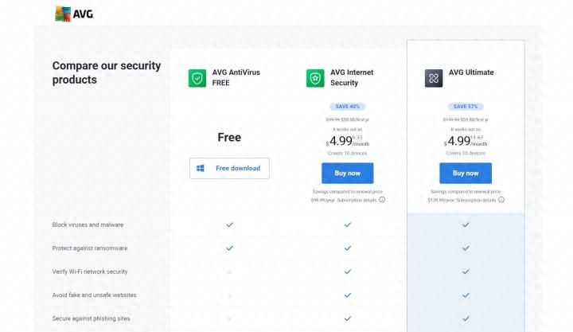Select the AVG Internet Security title
The width and height of the screenshot is (573, 332).
pos(352,77)
